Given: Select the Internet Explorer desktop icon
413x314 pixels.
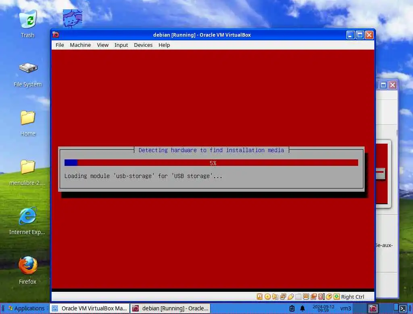Looking at the screenshot, I should pyautogui.click(x=27, y=221).
